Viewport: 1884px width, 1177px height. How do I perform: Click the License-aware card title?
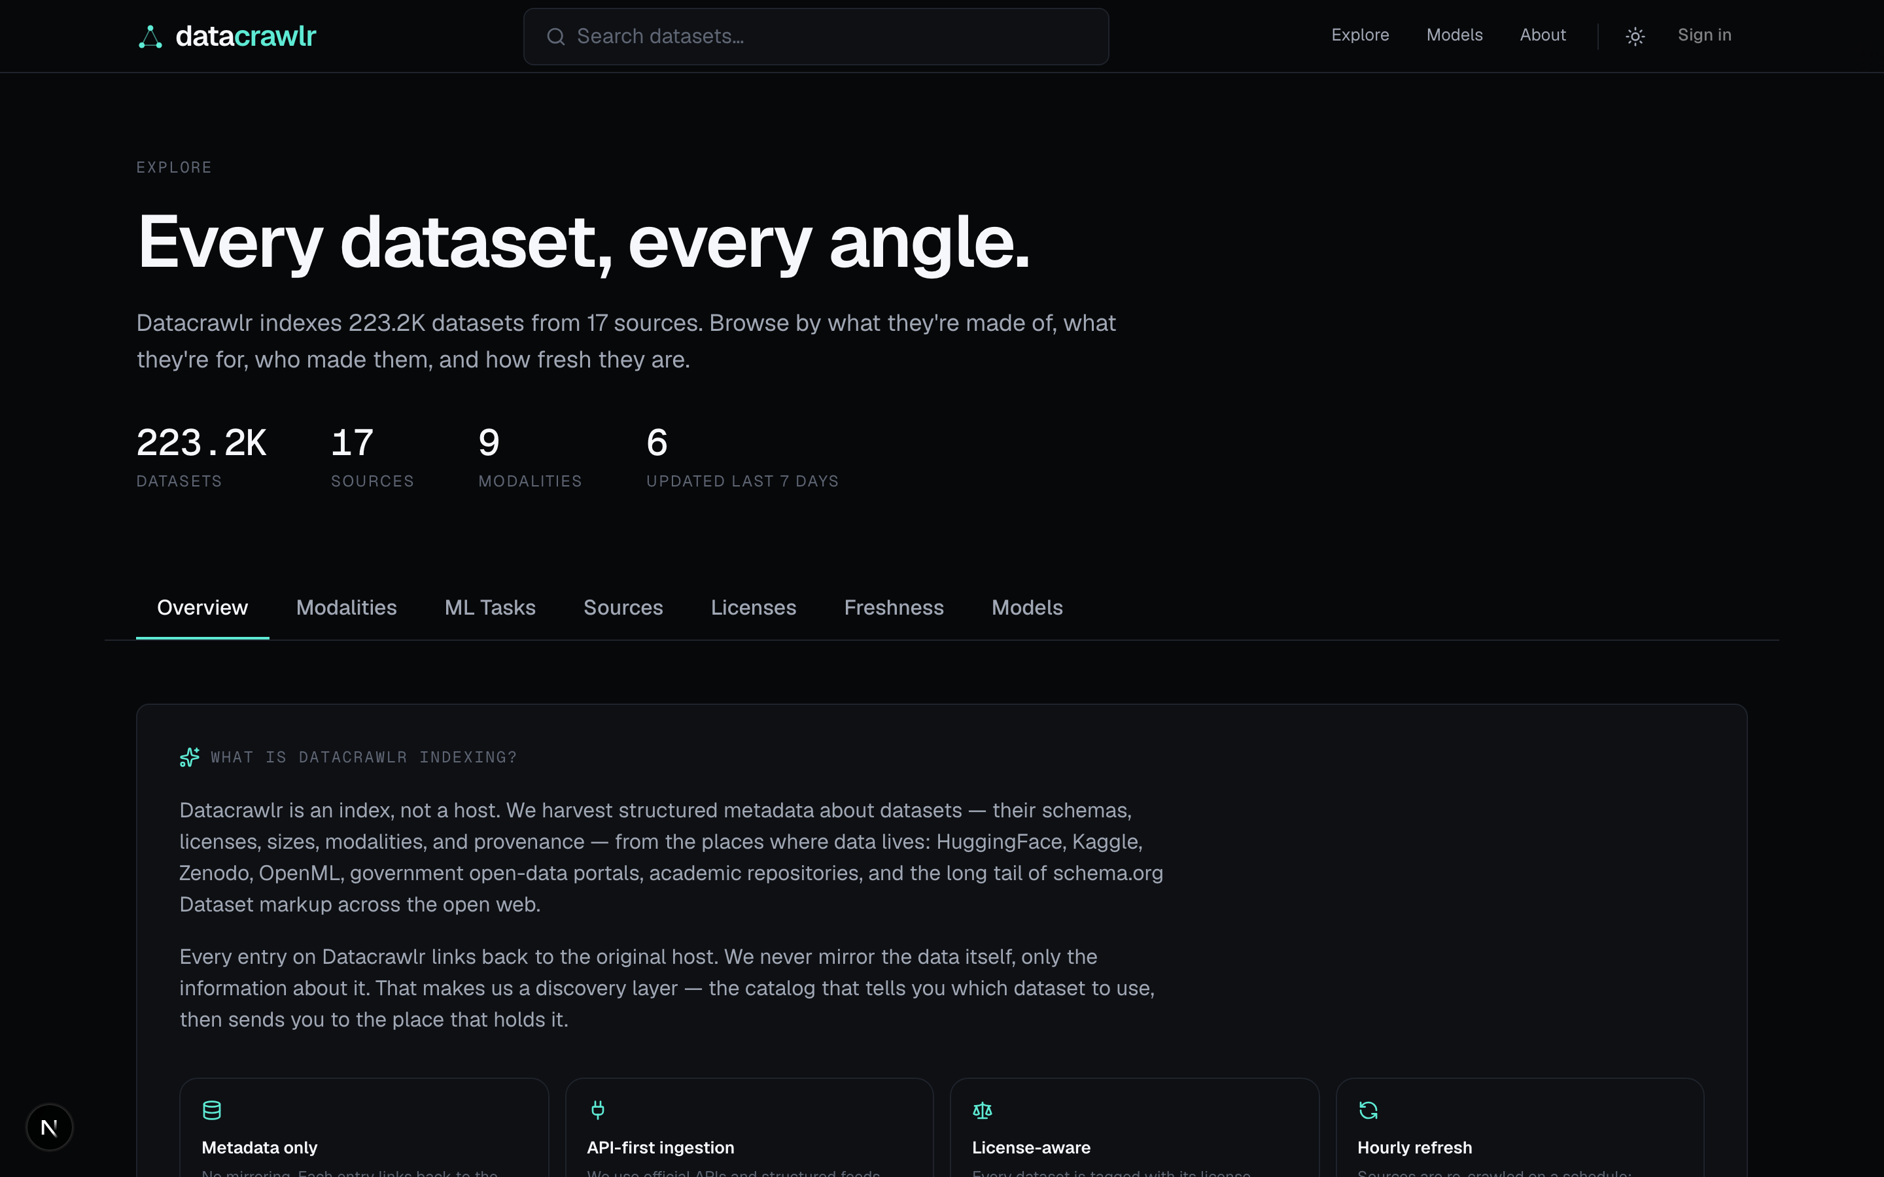click(1031, 1148)
